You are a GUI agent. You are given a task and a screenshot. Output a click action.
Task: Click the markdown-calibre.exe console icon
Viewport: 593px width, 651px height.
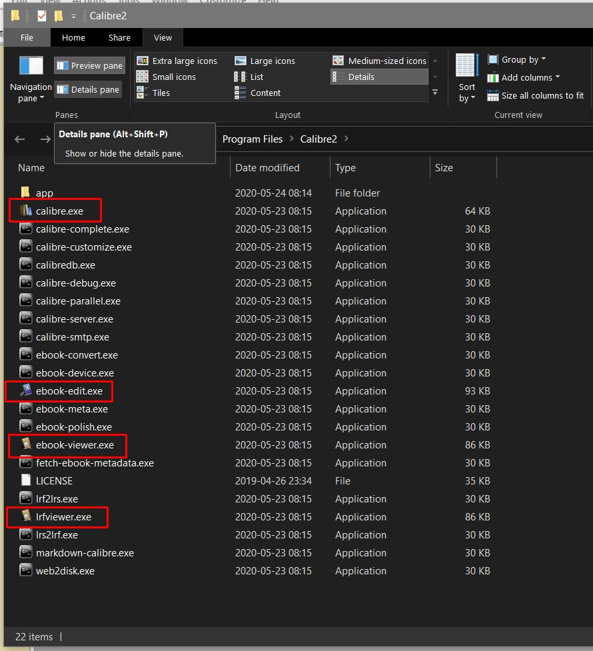26,552
